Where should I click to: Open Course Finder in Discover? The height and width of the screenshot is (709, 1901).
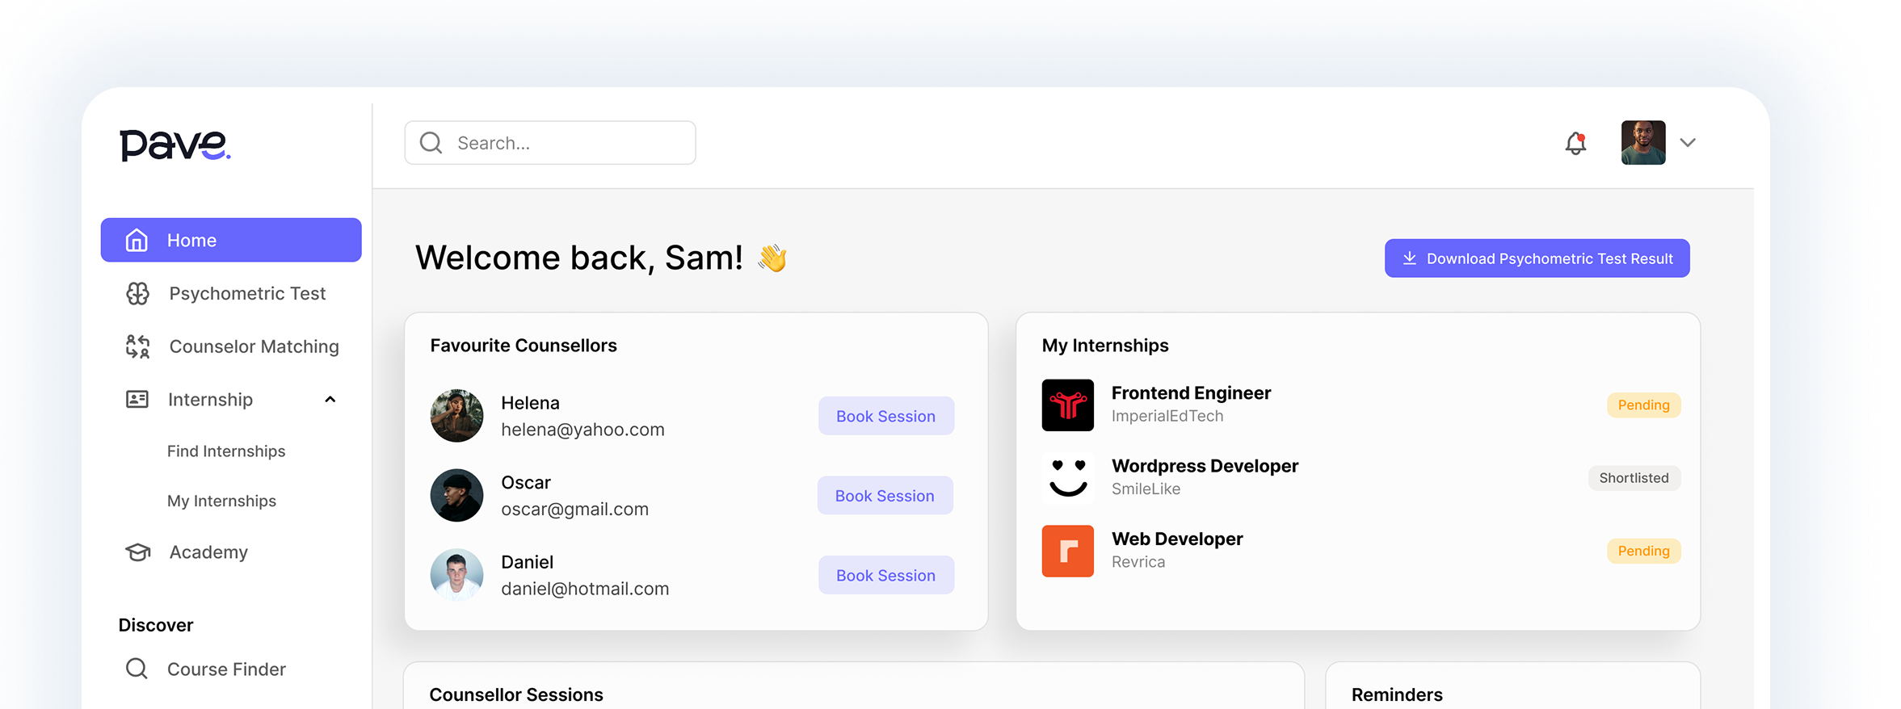click(x=226, y=669)
